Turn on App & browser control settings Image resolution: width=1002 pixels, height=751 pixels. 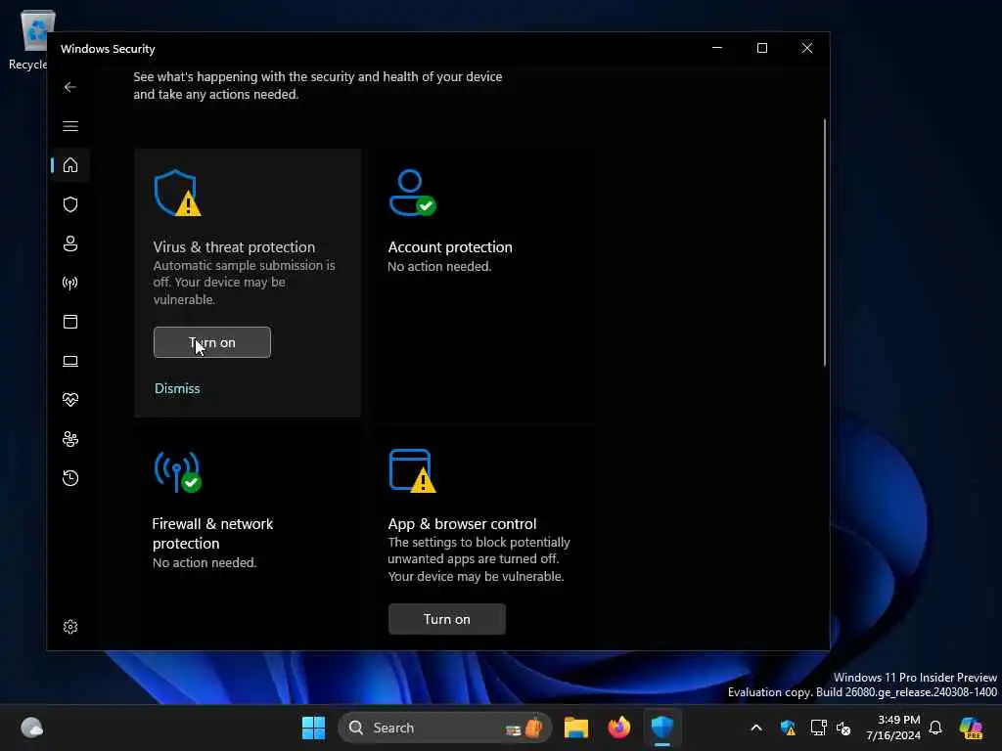(x=446, y=619)
